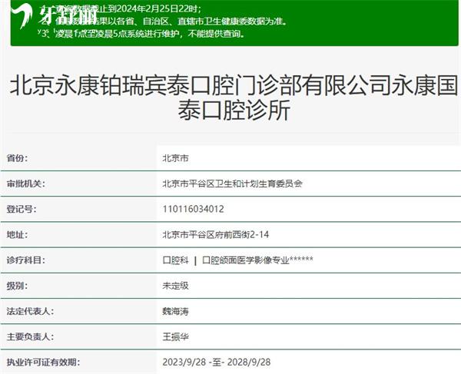Viewport: 461px width, 374px height.
Task: Select main person in charge 王振华
Action: pos(175,336)
